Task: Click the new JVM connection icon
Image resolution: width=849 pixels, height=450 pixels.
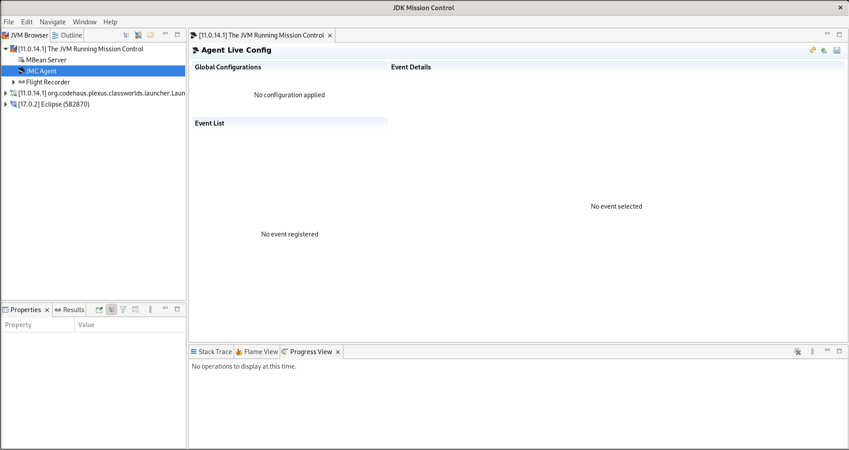Action: [138, 35]
